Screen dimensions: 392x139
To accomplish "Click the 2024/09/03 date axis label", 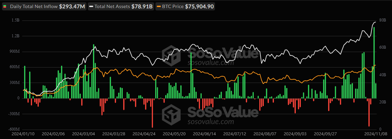I will pos(295,134).
